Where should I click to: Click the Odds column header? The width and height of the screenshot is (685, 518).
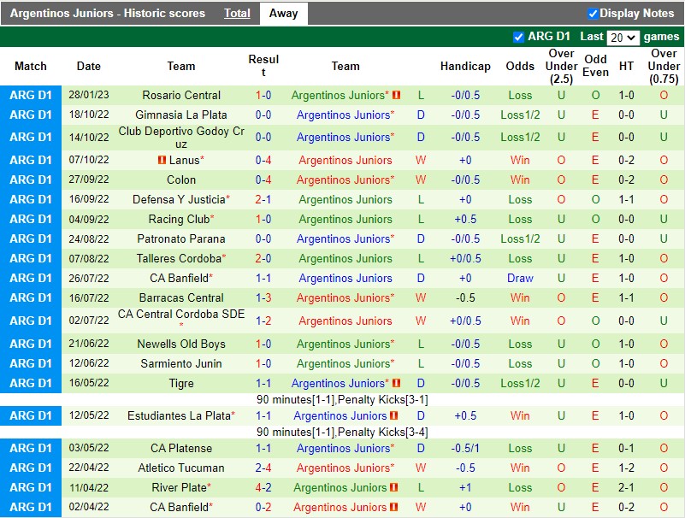pyautogui.click(x=519, y=66)
